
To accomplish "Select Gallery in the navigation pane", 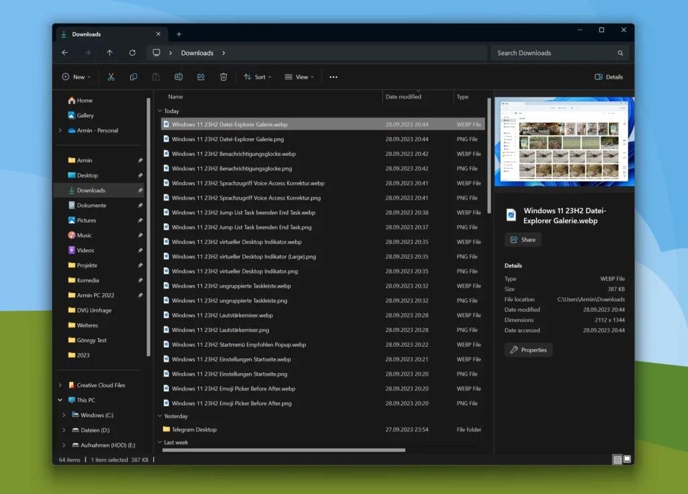I will (85, 116).
